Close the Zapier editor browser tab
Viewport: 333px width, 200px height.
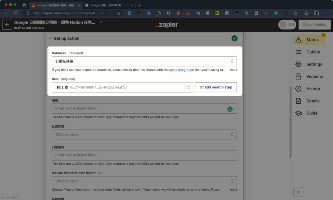coord(79,5)
